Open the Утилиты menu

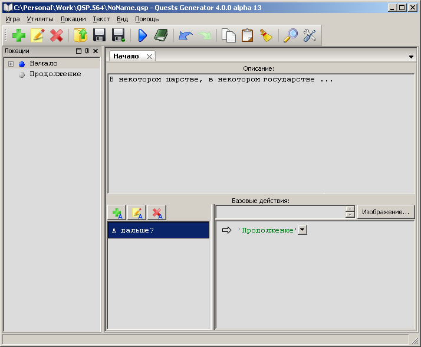pyautogui.click(x=40, y=19)
